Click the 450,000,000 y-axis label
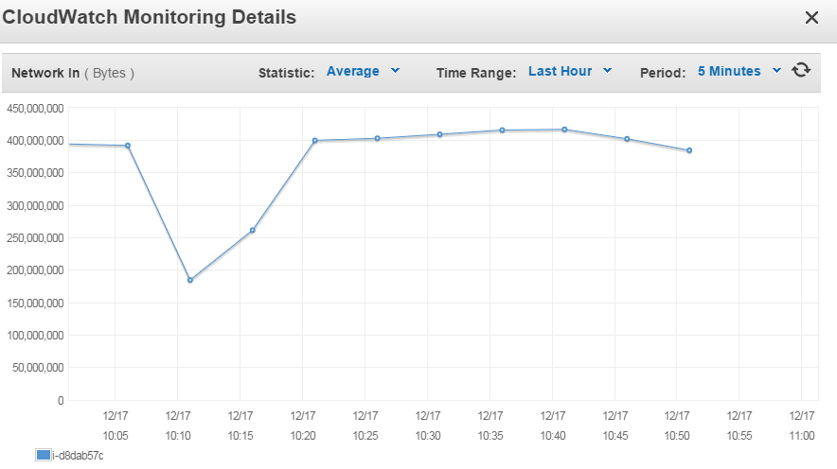837x469 pixels. click(x=35, y=109)
